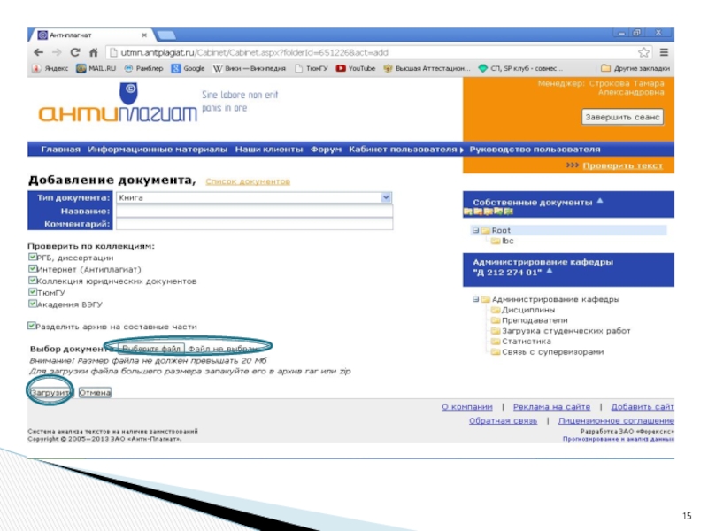The image size is (708, 531).
Task: Open О компании footer link
Action: coord(467,407)
